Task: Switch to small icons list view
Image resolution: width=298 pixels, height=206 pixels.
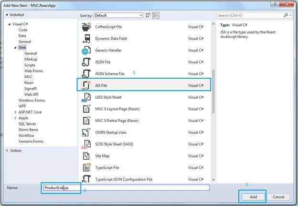Action: (156, 15)
